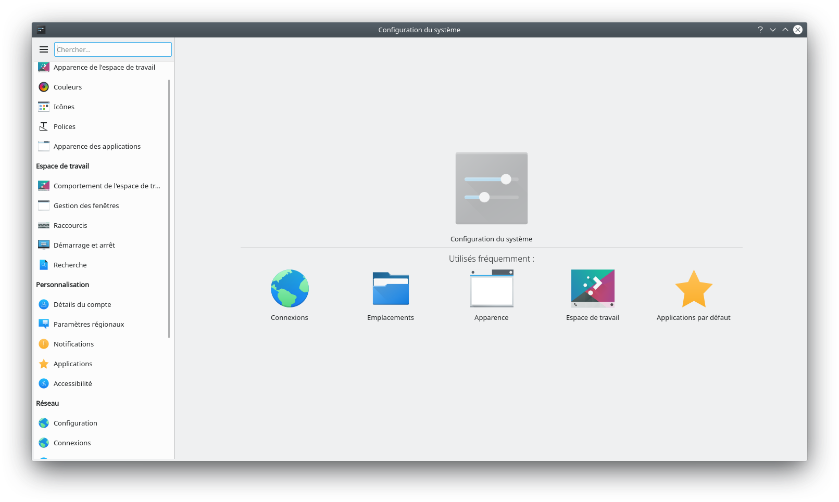Select Recherche in the sidebar
839x502 pixels.
pos(70,265)
